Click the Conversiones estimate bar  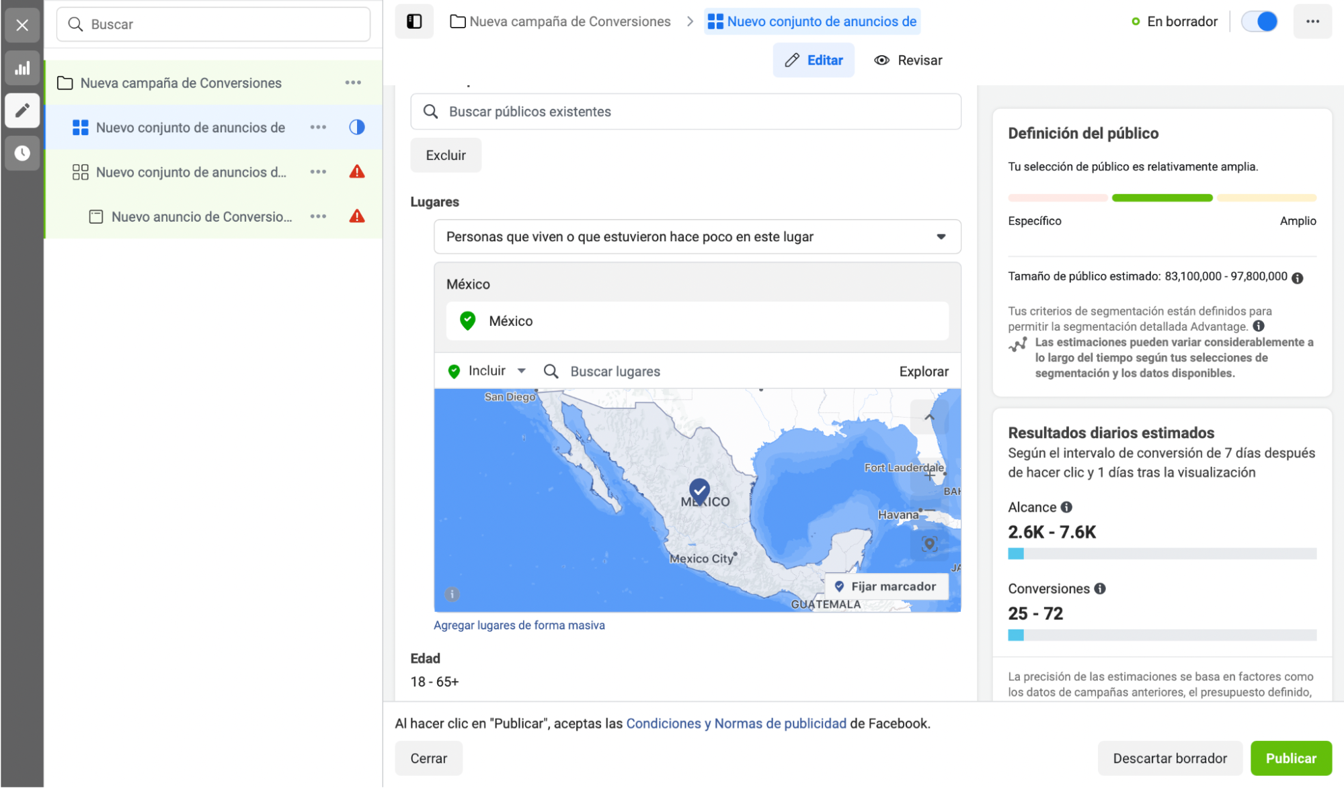[1162, 636]
